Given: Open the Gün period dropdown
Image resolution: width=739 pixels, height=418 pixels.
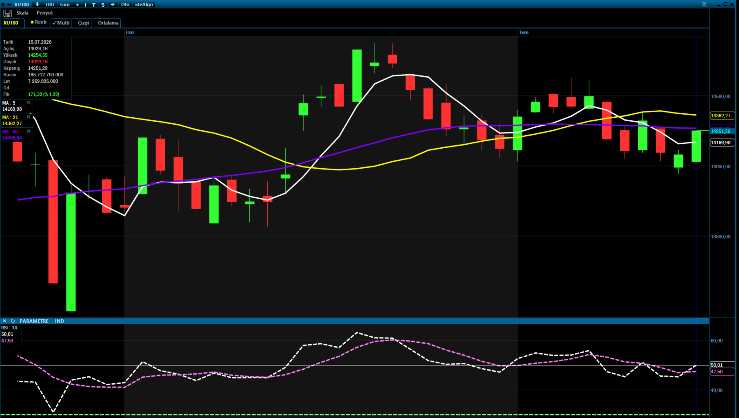Looking at the screenshot, I should click(x=65, y=5).
